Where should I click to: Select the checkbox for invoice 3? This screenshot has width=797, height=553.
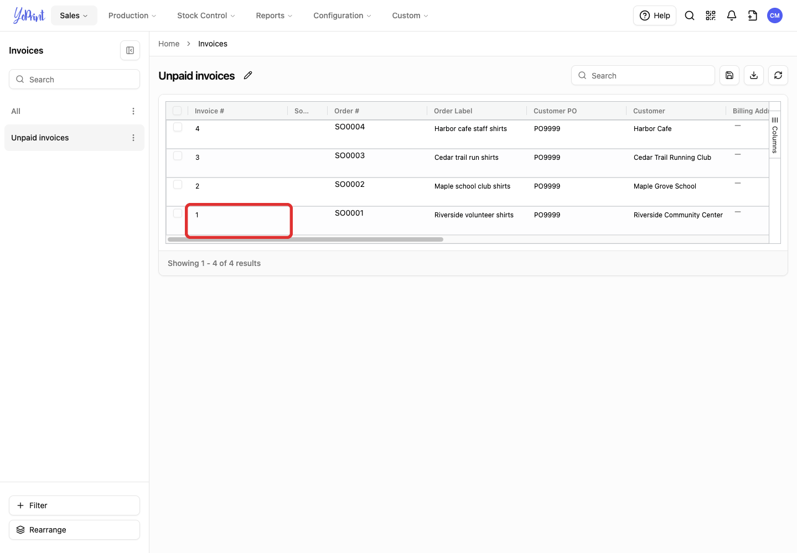[x=178, y=155]
